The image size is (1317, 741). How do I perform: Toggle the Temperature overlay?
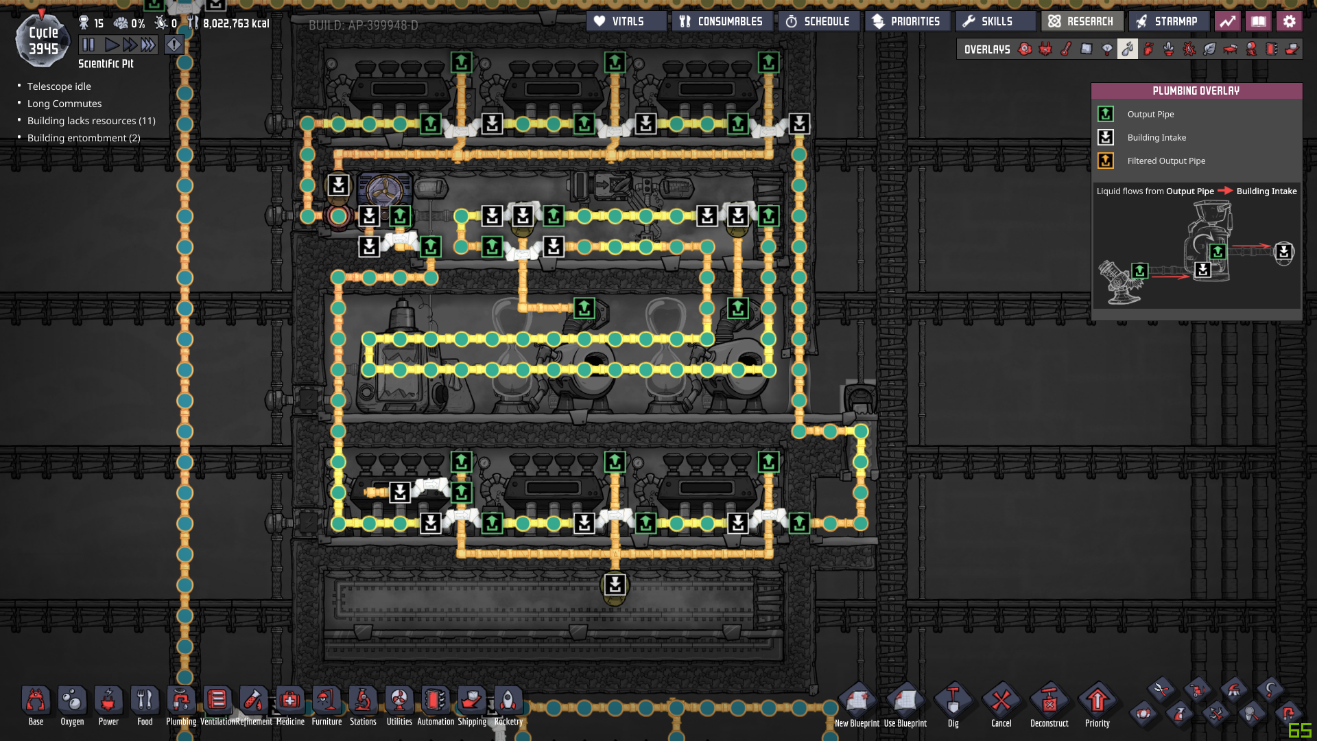pyautogui.click(x=1065, y=49)
